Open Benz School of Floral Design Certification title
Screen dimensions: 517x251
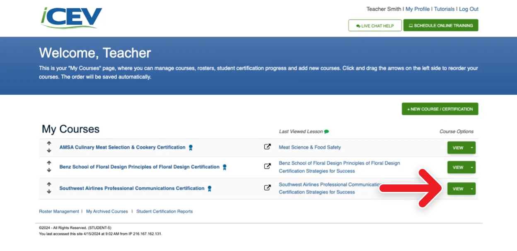pos(139,167)
